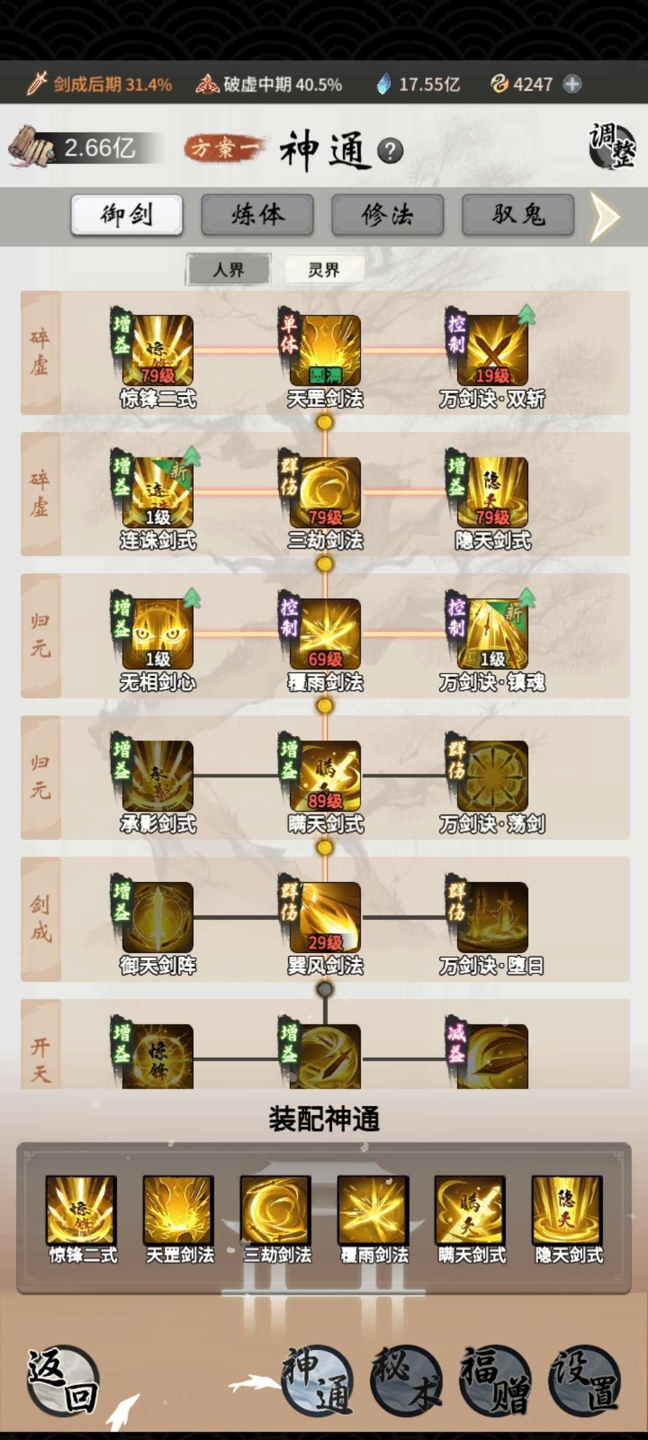648x1440 pixels.
Task: Select the 三劫剑法 skill icon
Action: (x=325, y=492)
